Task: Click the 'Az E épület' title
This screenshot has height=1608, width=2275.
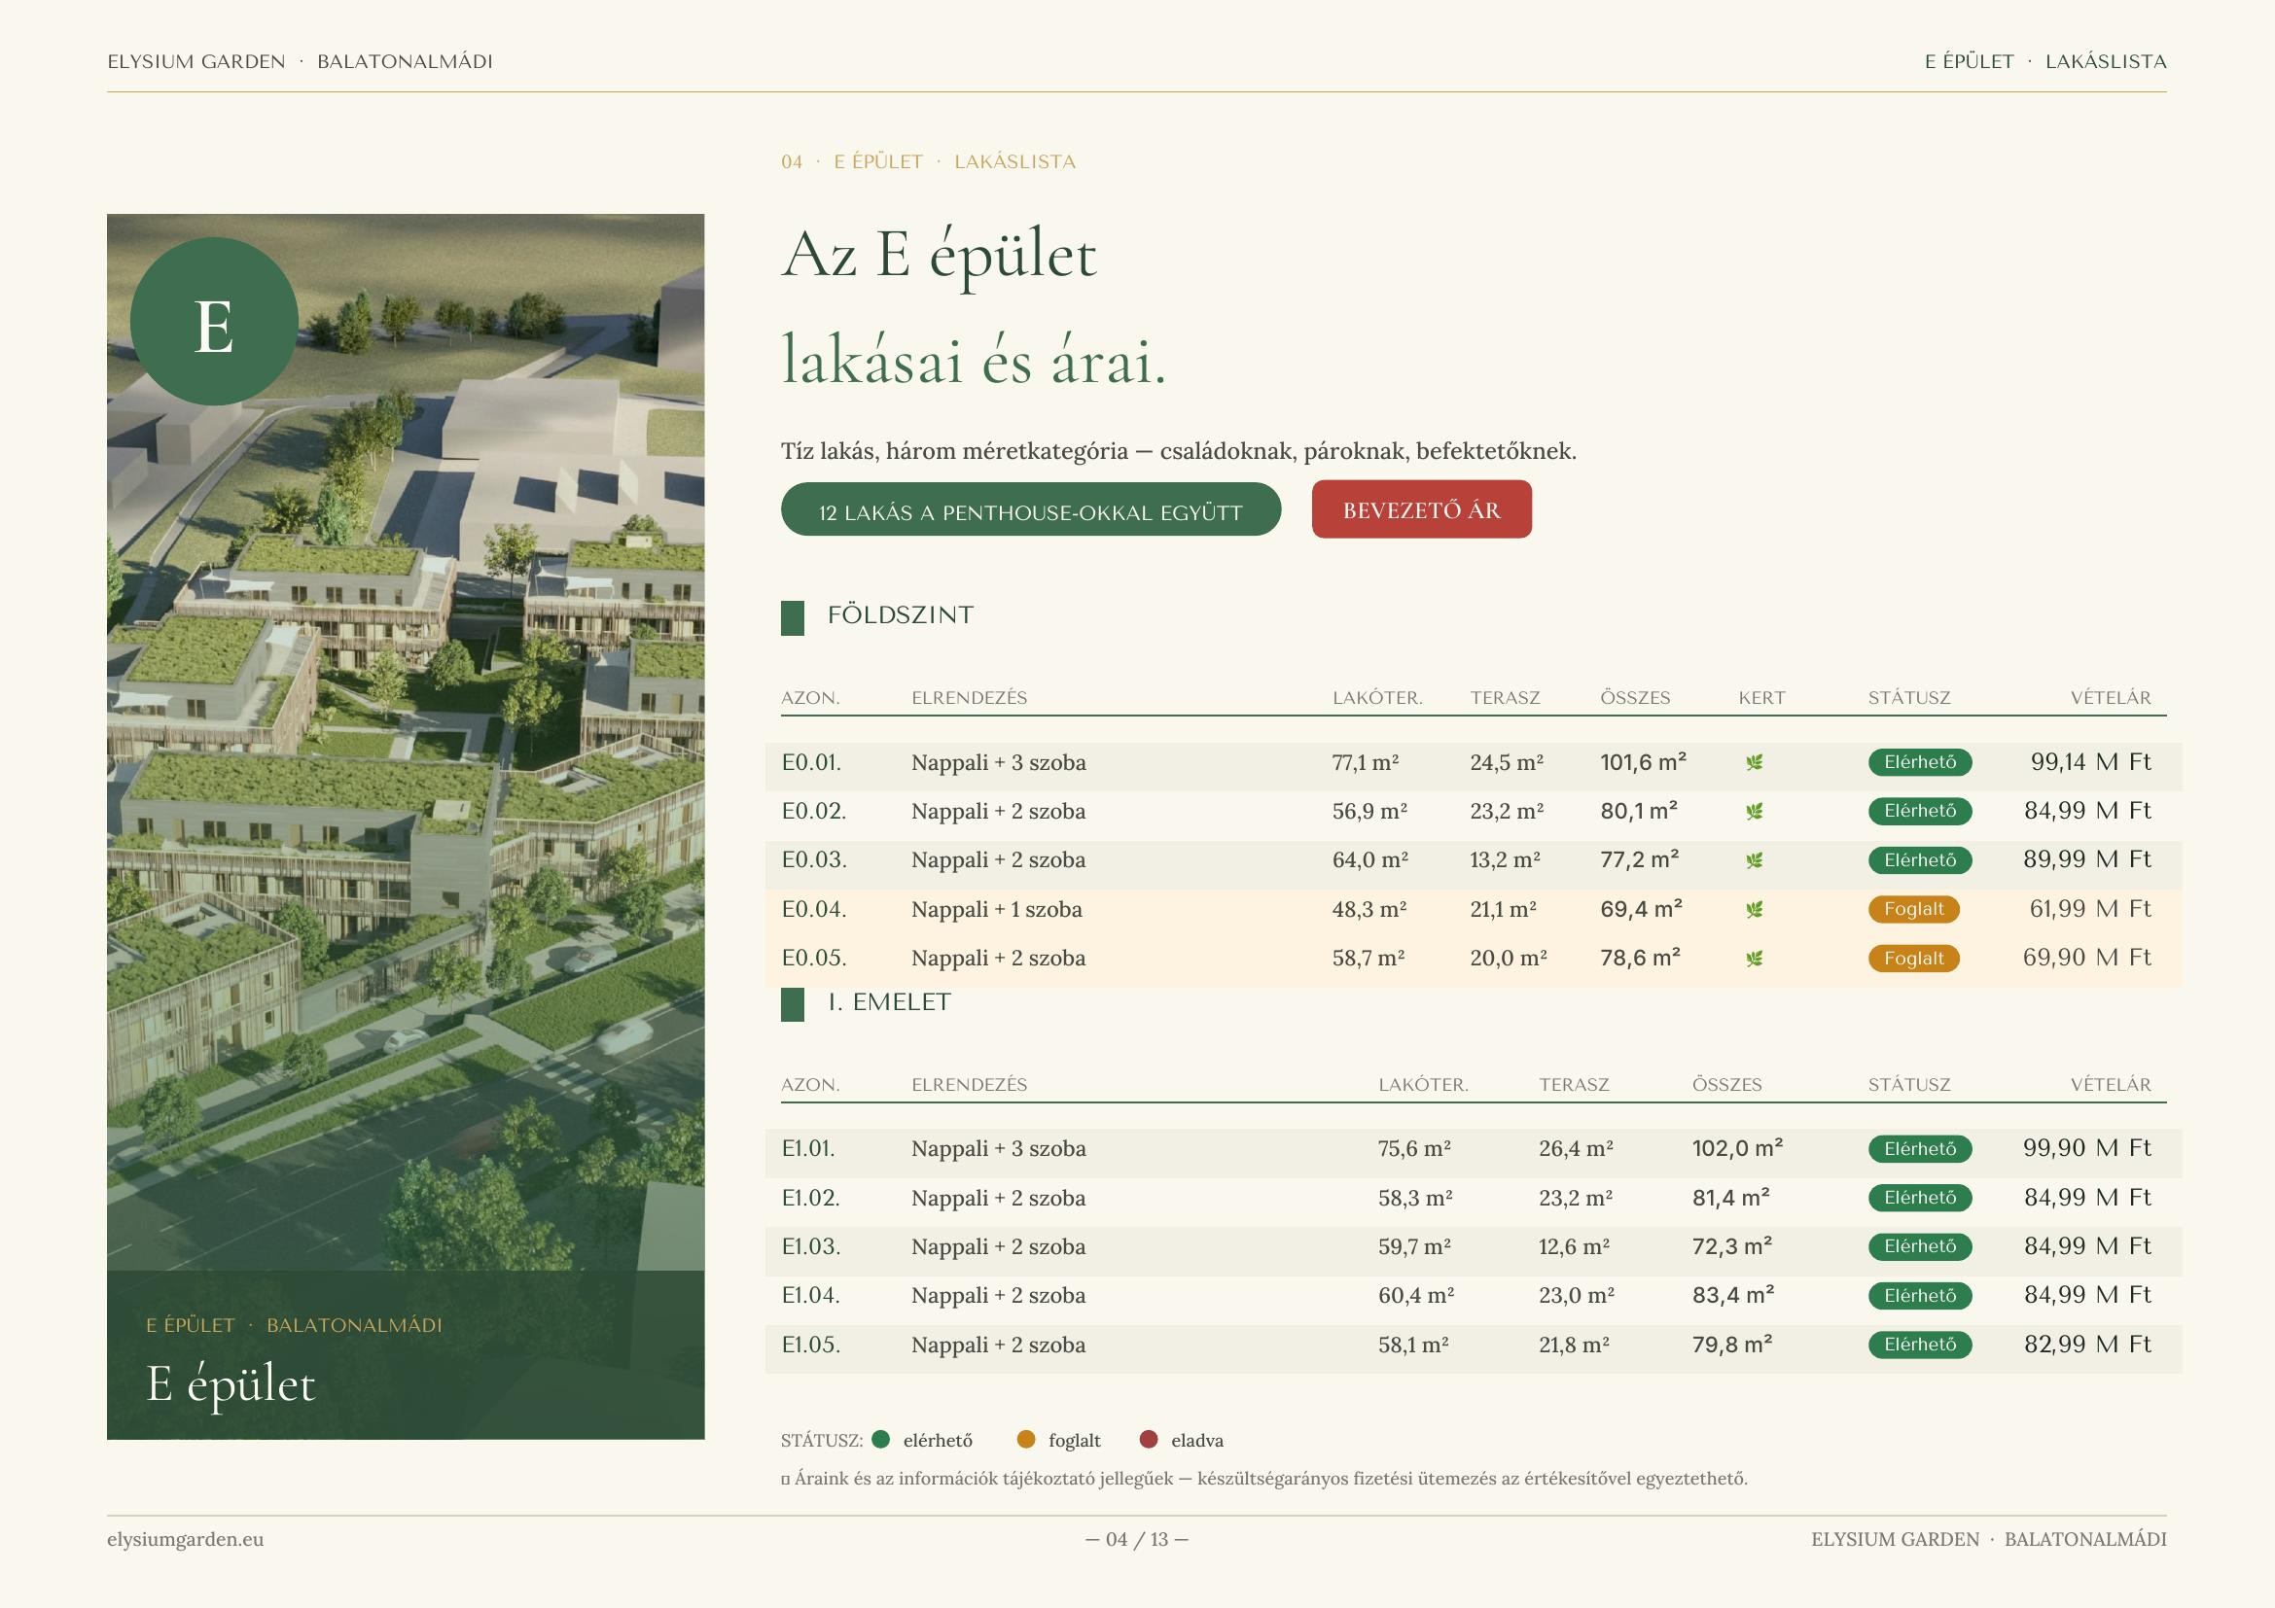Action: coord(940,256)
